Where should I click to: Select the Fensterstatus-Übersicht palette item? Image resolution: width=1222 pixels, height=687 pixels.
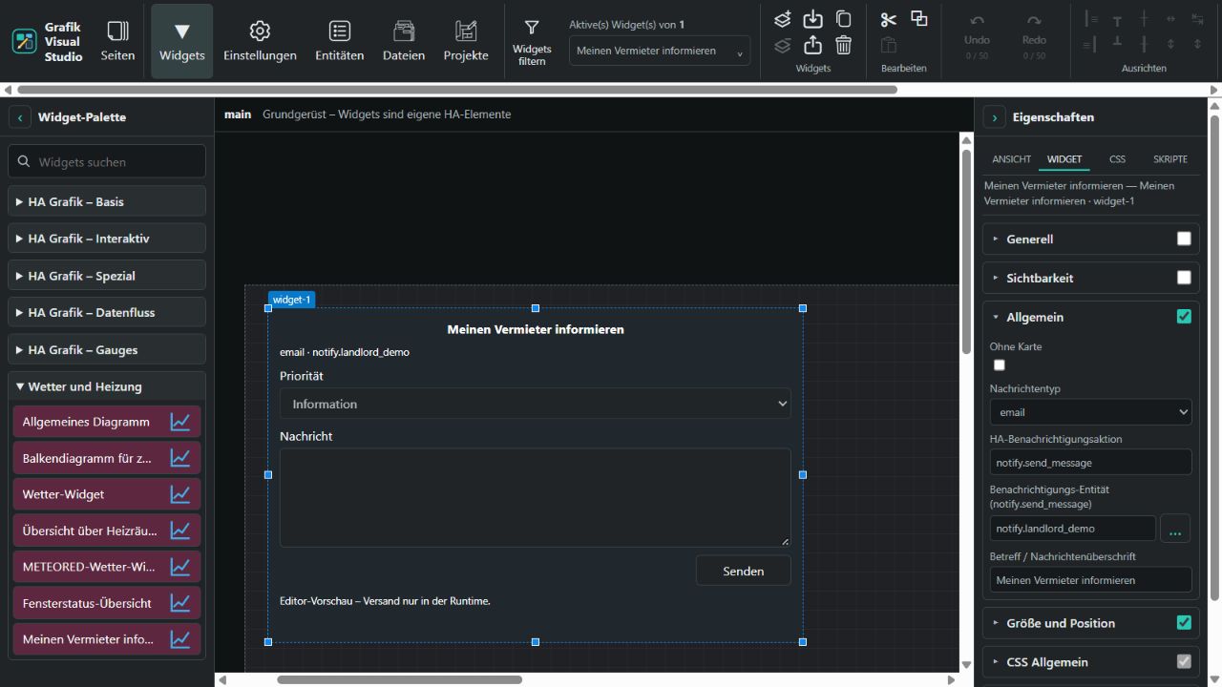point(107,603)
